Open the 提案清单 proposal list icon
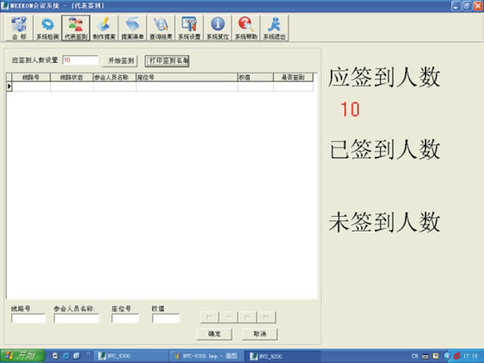Screen dimensions: 484x363 (x=132, y=28)
